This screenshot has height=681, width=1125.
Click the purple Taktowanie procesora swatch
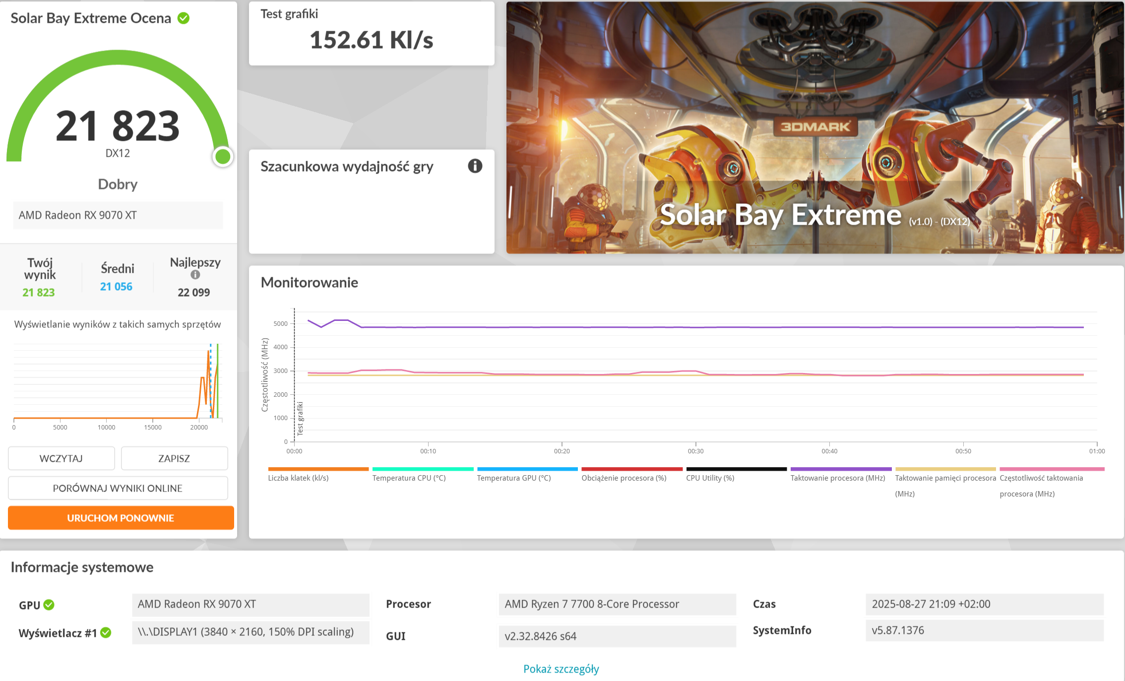coord(840,469)
